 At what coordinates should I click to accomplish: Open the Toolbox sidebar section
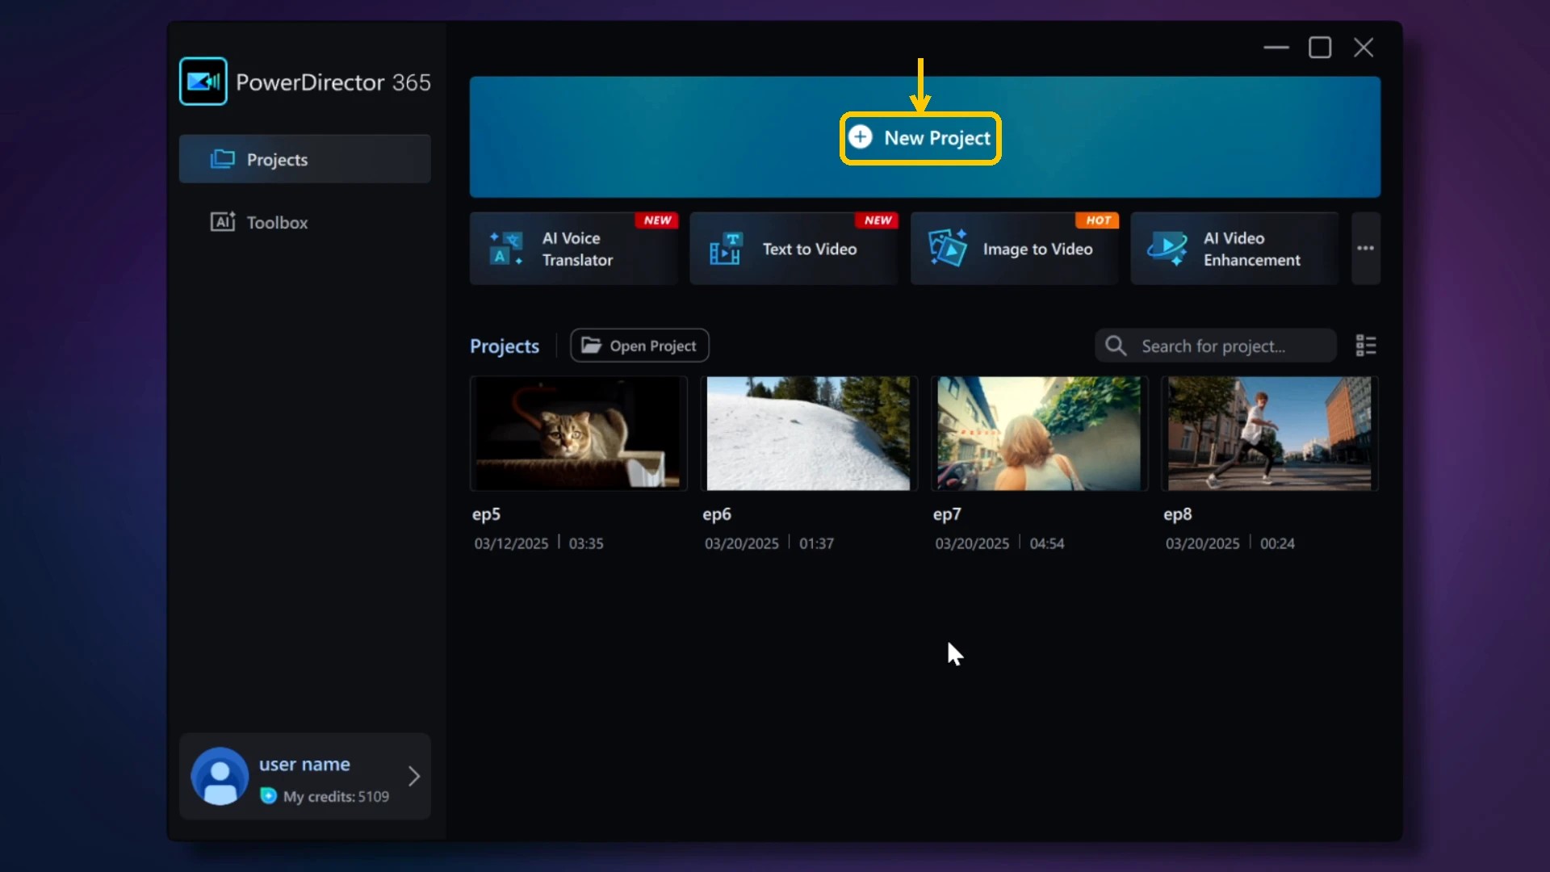click(304, 222)
